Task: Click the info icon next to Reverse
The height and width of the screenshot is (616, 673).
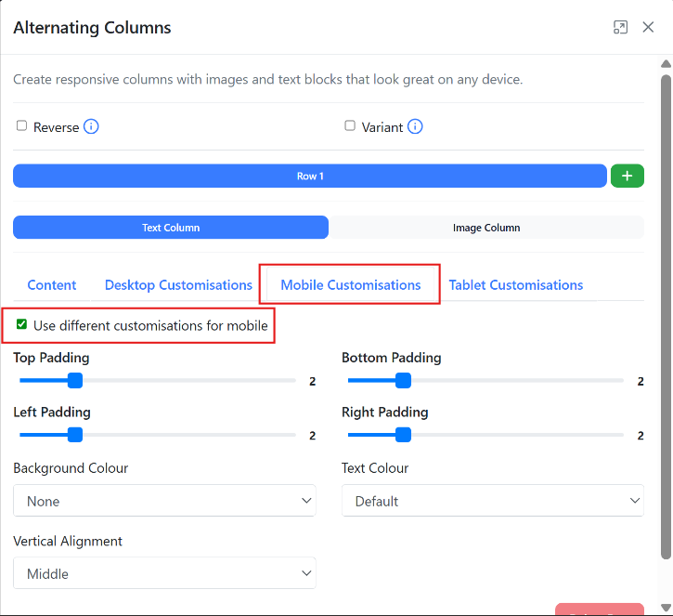Action: (91, 126)
